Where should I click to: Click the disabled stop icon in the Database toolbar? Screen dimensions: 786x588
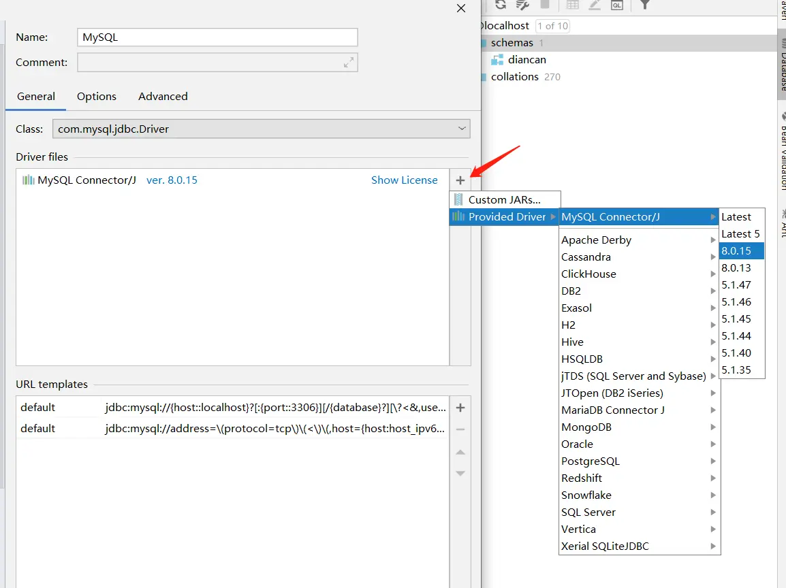[x=545, y=5]
